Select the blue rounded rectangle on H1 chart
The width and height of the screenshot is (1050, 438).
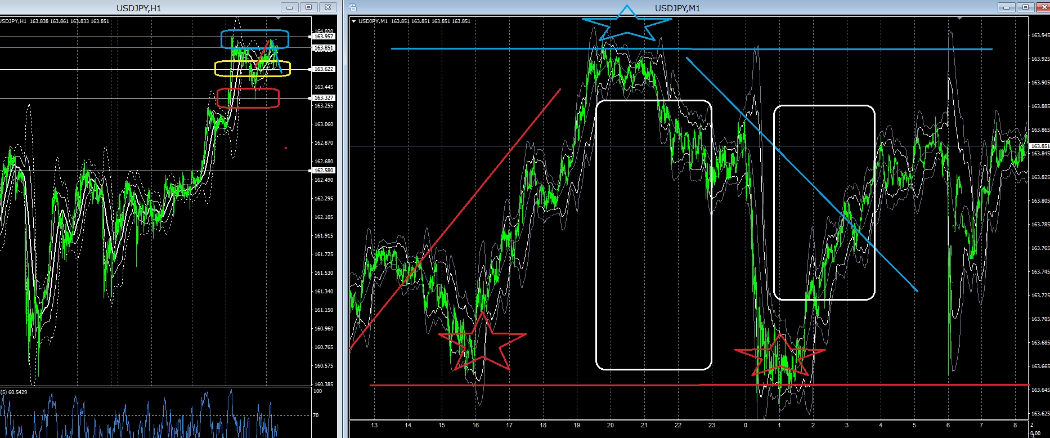point(255,39)
